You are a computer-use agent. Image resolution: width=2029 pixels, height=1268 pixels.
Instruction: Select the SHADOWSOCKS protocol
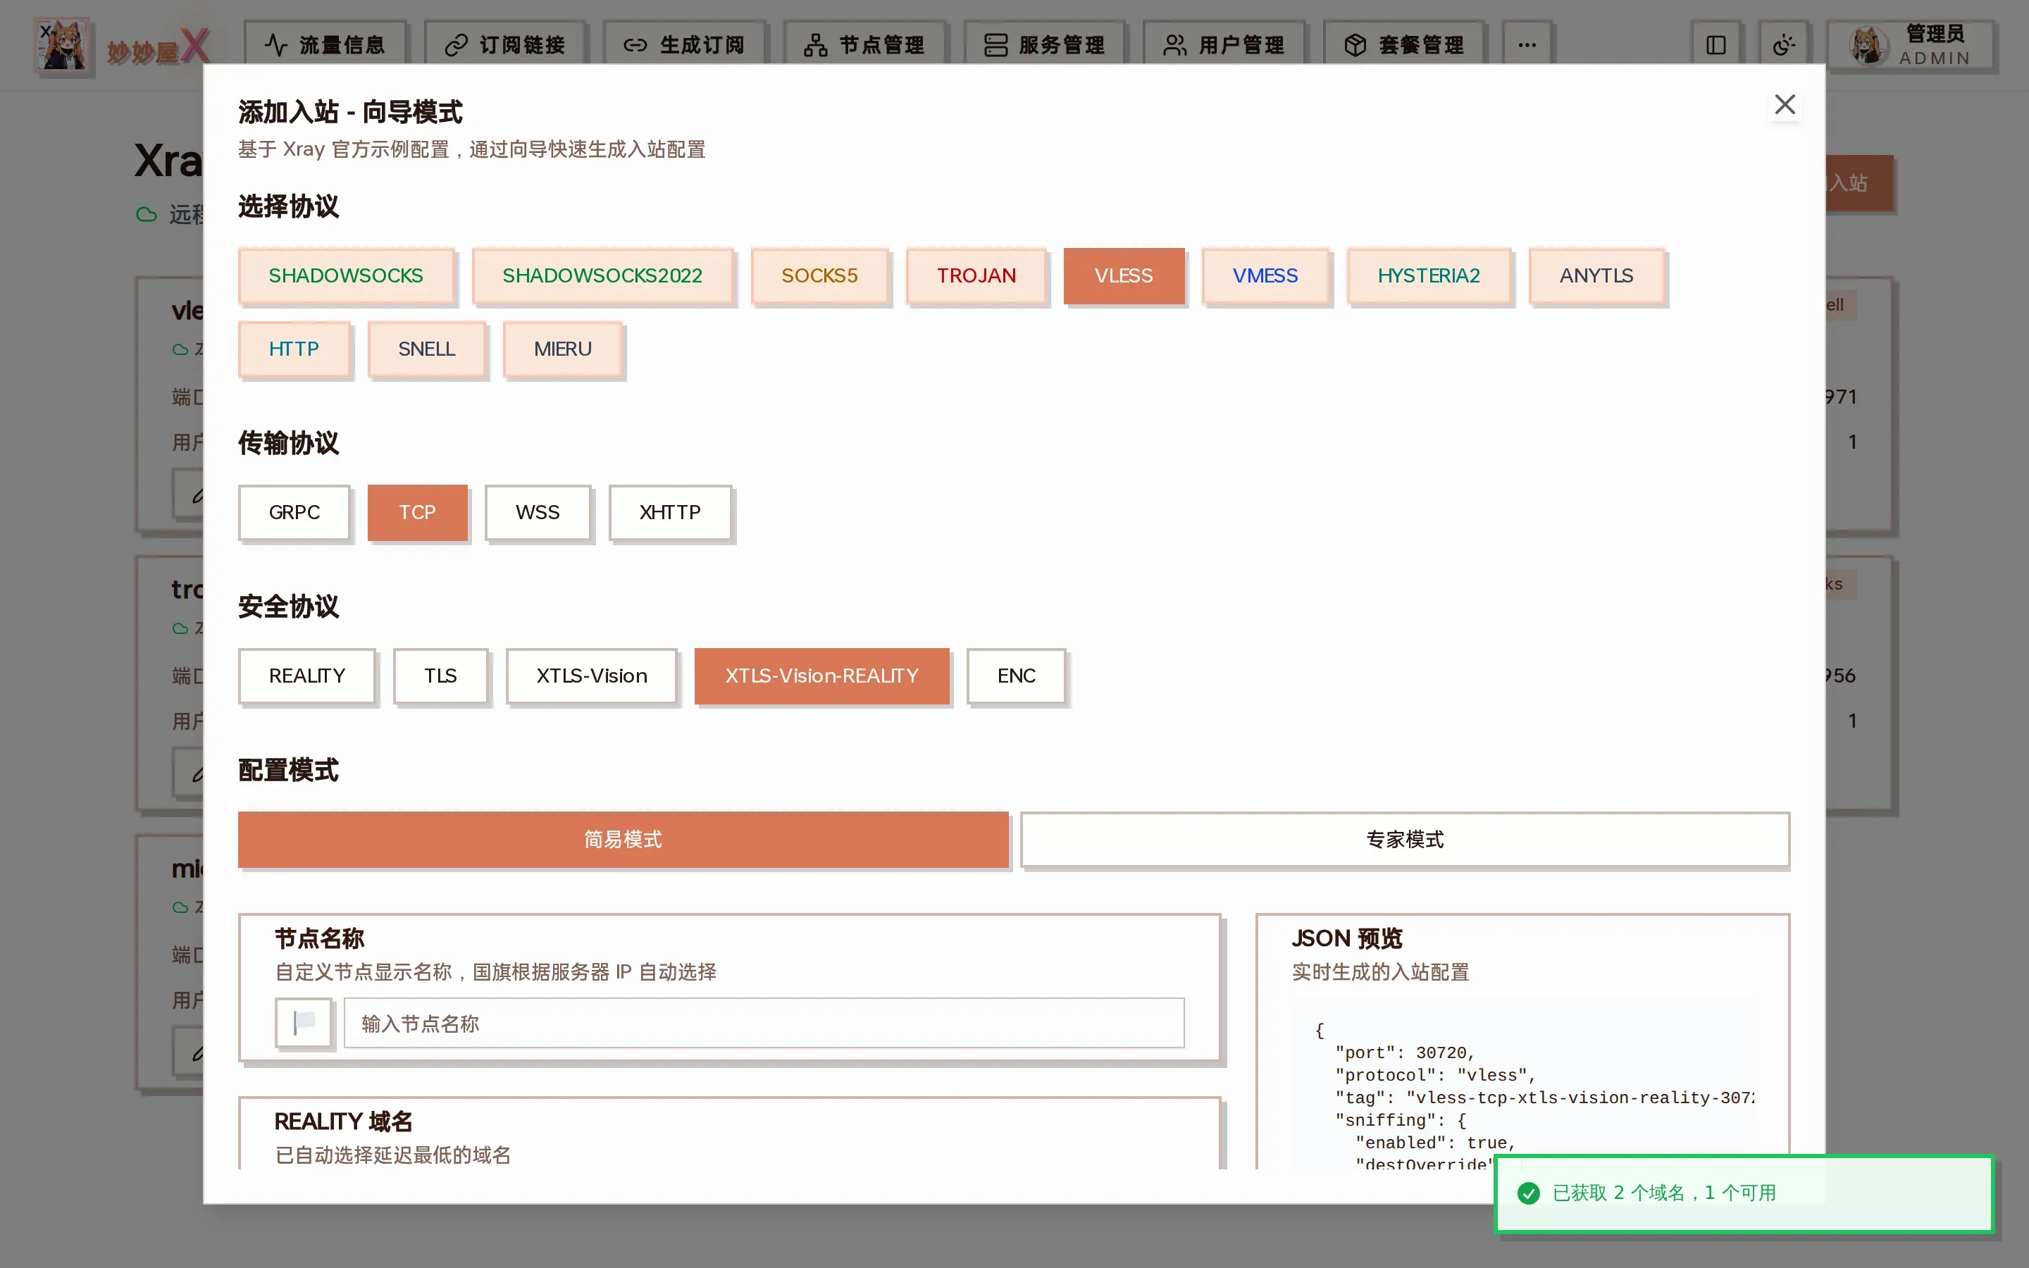click(345, 276)
